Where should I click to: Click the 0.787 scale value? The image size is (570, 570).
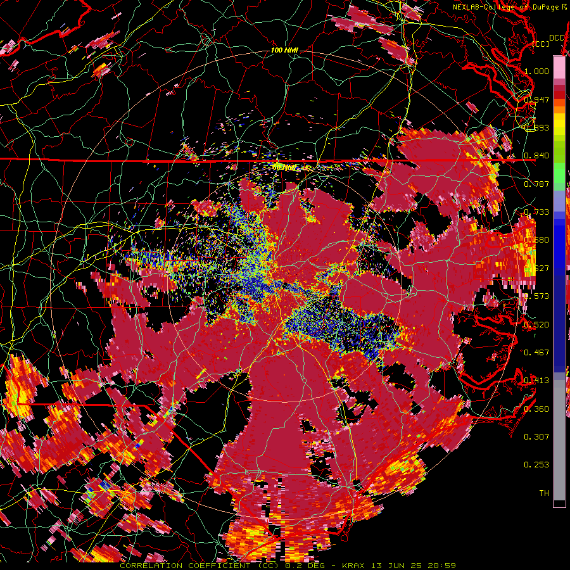click(536, 184)
